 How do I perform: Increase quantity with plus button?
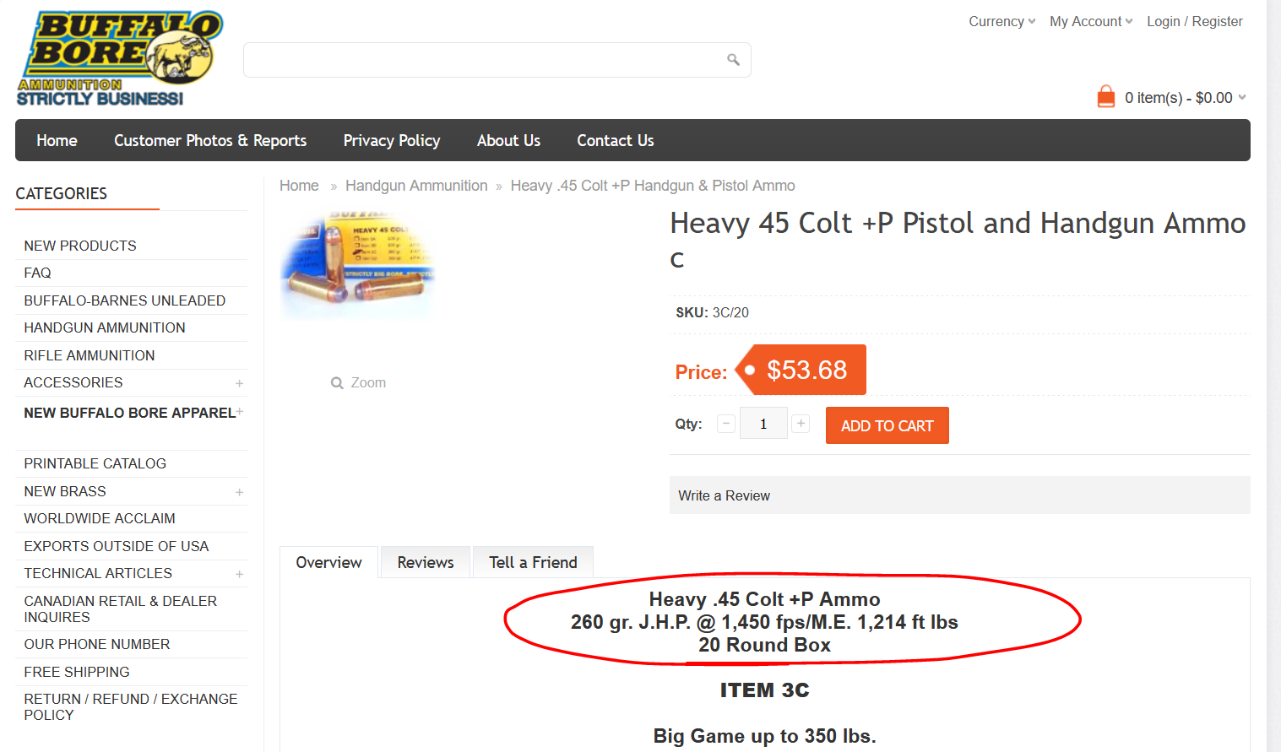point(801,424)
